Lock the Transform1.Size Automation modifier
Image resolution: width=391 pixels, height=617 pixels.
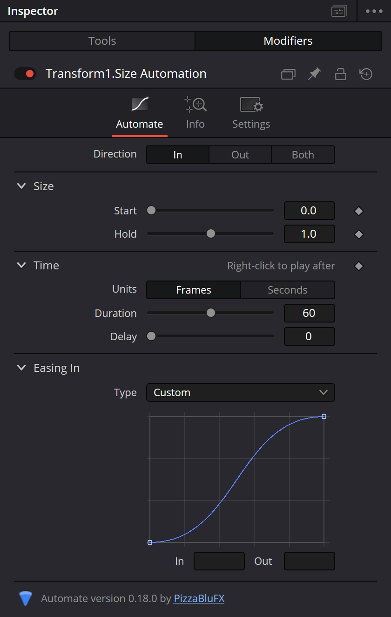tap(341, 74)
